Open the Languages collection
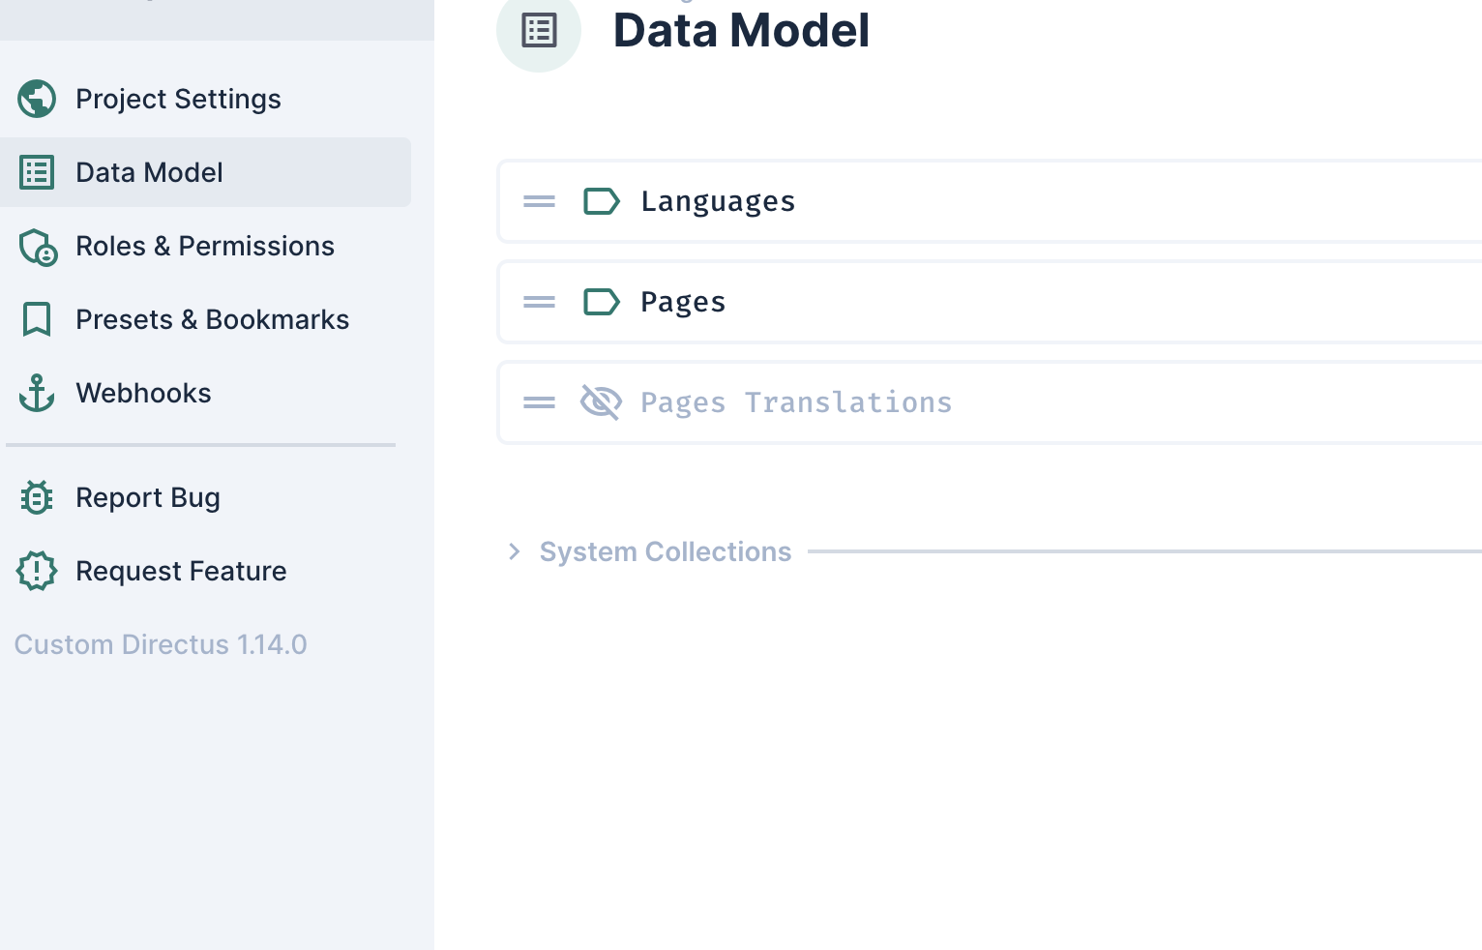Image resolution: width=1482 pixels, height=950 pixels. coord(718,201)
